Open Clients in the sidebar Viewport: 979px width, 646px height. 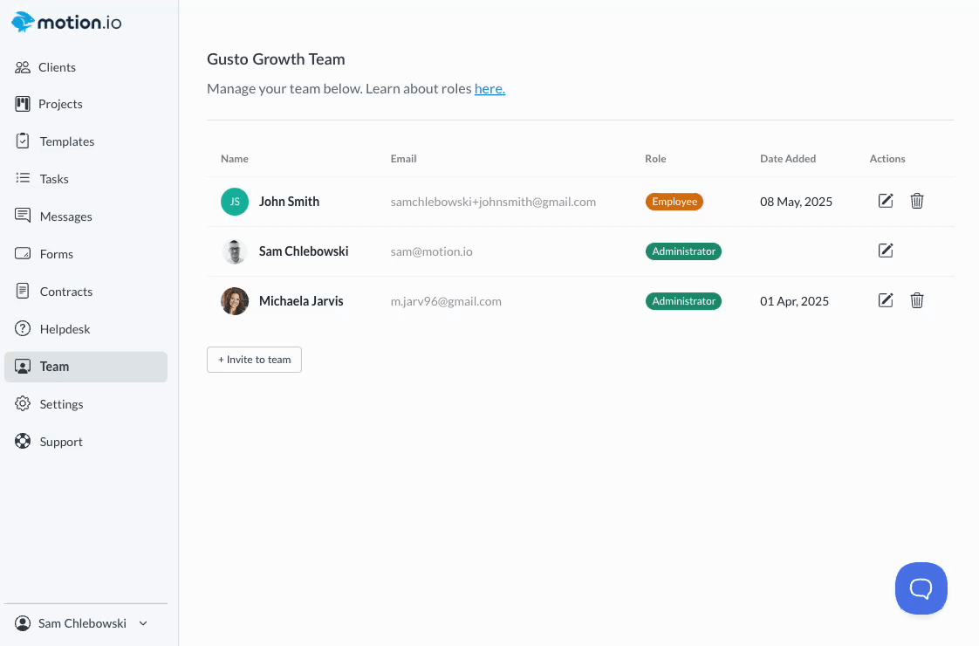tap(57, 67)
